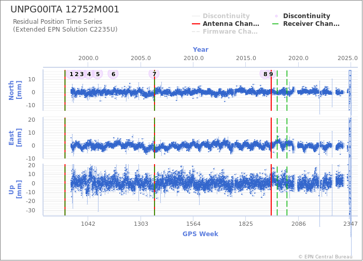Toggle the Firmware Change legend entry
Screen dimensions: 363x261
tap(225, 32)
